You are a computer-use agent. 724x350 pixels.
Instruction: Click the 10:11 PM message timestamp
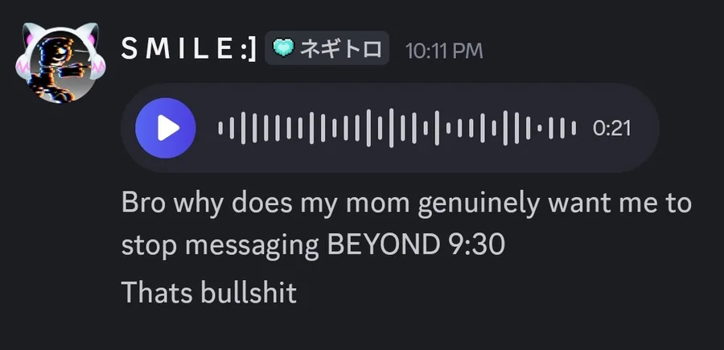coord(444,51)
